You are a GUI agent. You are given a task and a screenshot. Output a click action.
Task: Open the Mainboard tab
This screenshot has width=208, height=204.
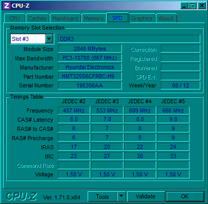65,18
